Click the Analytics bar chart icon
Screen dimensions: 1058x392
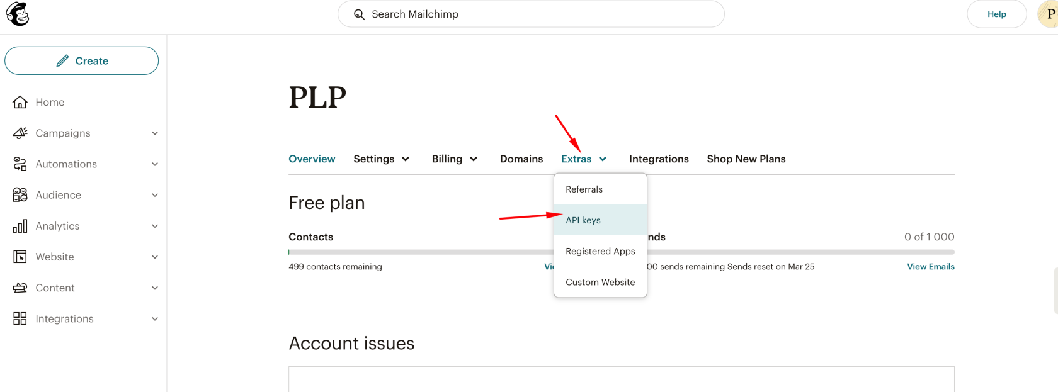pos(20,226)
